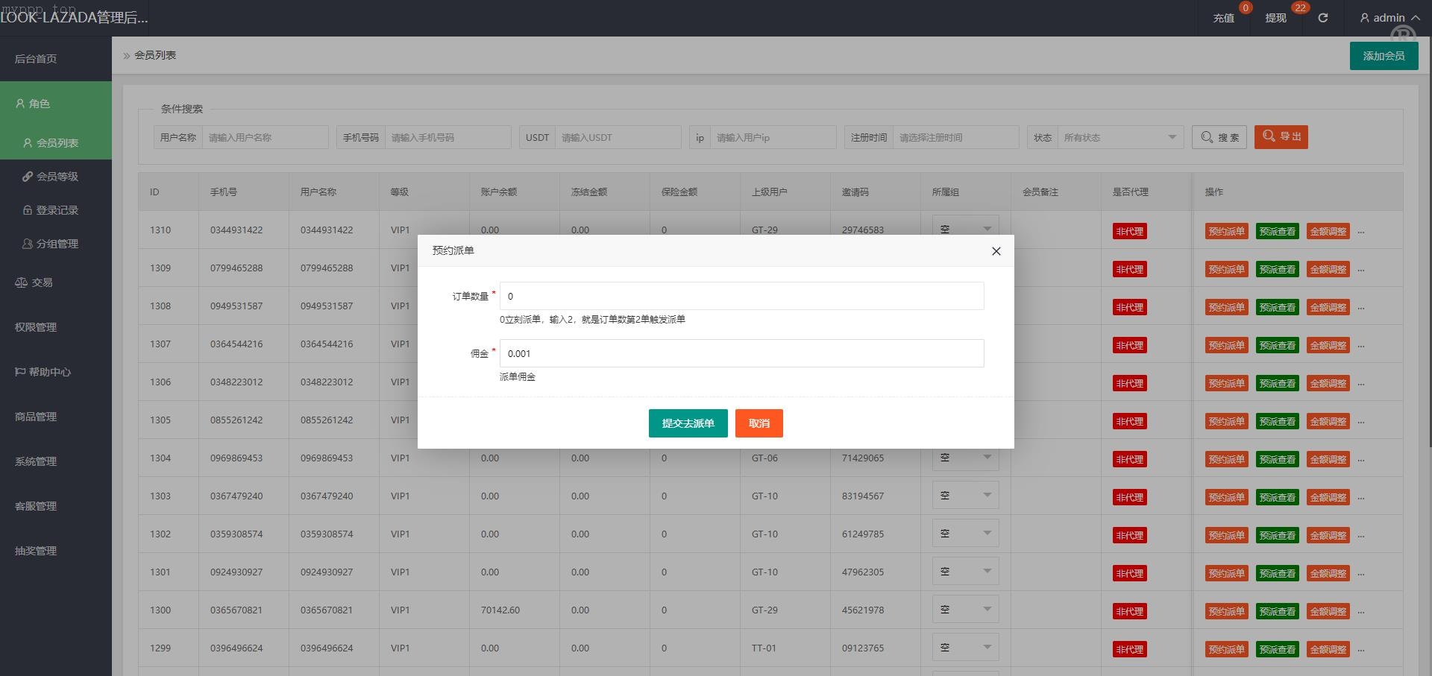Open 分组管理 sidebar item

57,244
